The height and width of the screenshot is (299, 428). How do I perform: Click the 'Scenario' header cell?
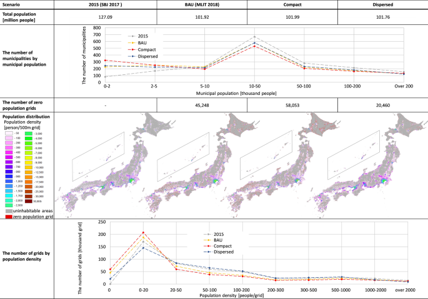[11, 4]
